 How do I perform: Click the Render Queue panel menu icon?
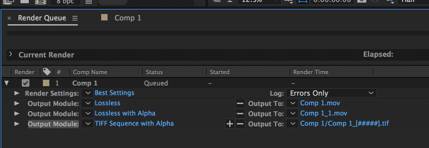click(75, 18)
